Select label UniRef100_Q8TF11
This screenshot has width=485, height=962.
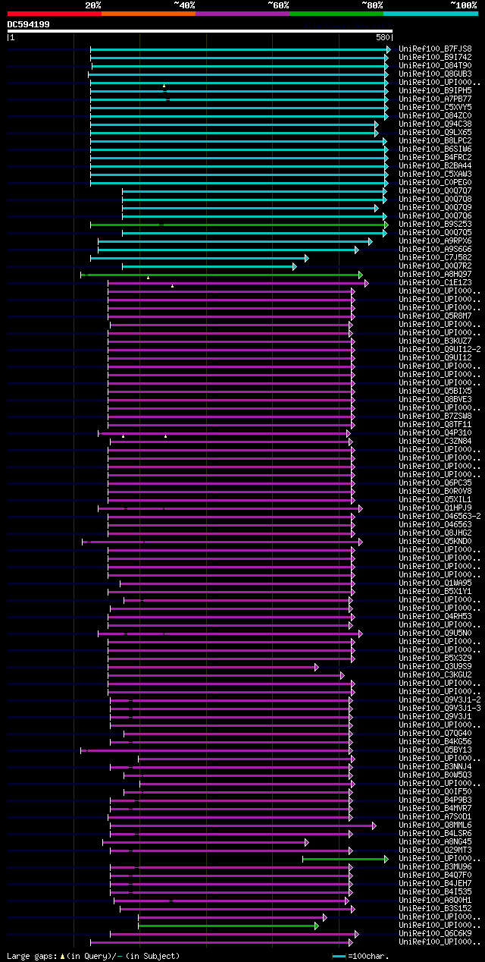click(435, 424)
